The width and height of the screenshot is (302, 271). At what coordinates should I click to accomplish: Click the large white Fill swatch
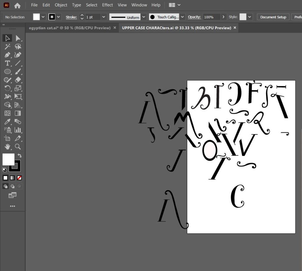8,159
